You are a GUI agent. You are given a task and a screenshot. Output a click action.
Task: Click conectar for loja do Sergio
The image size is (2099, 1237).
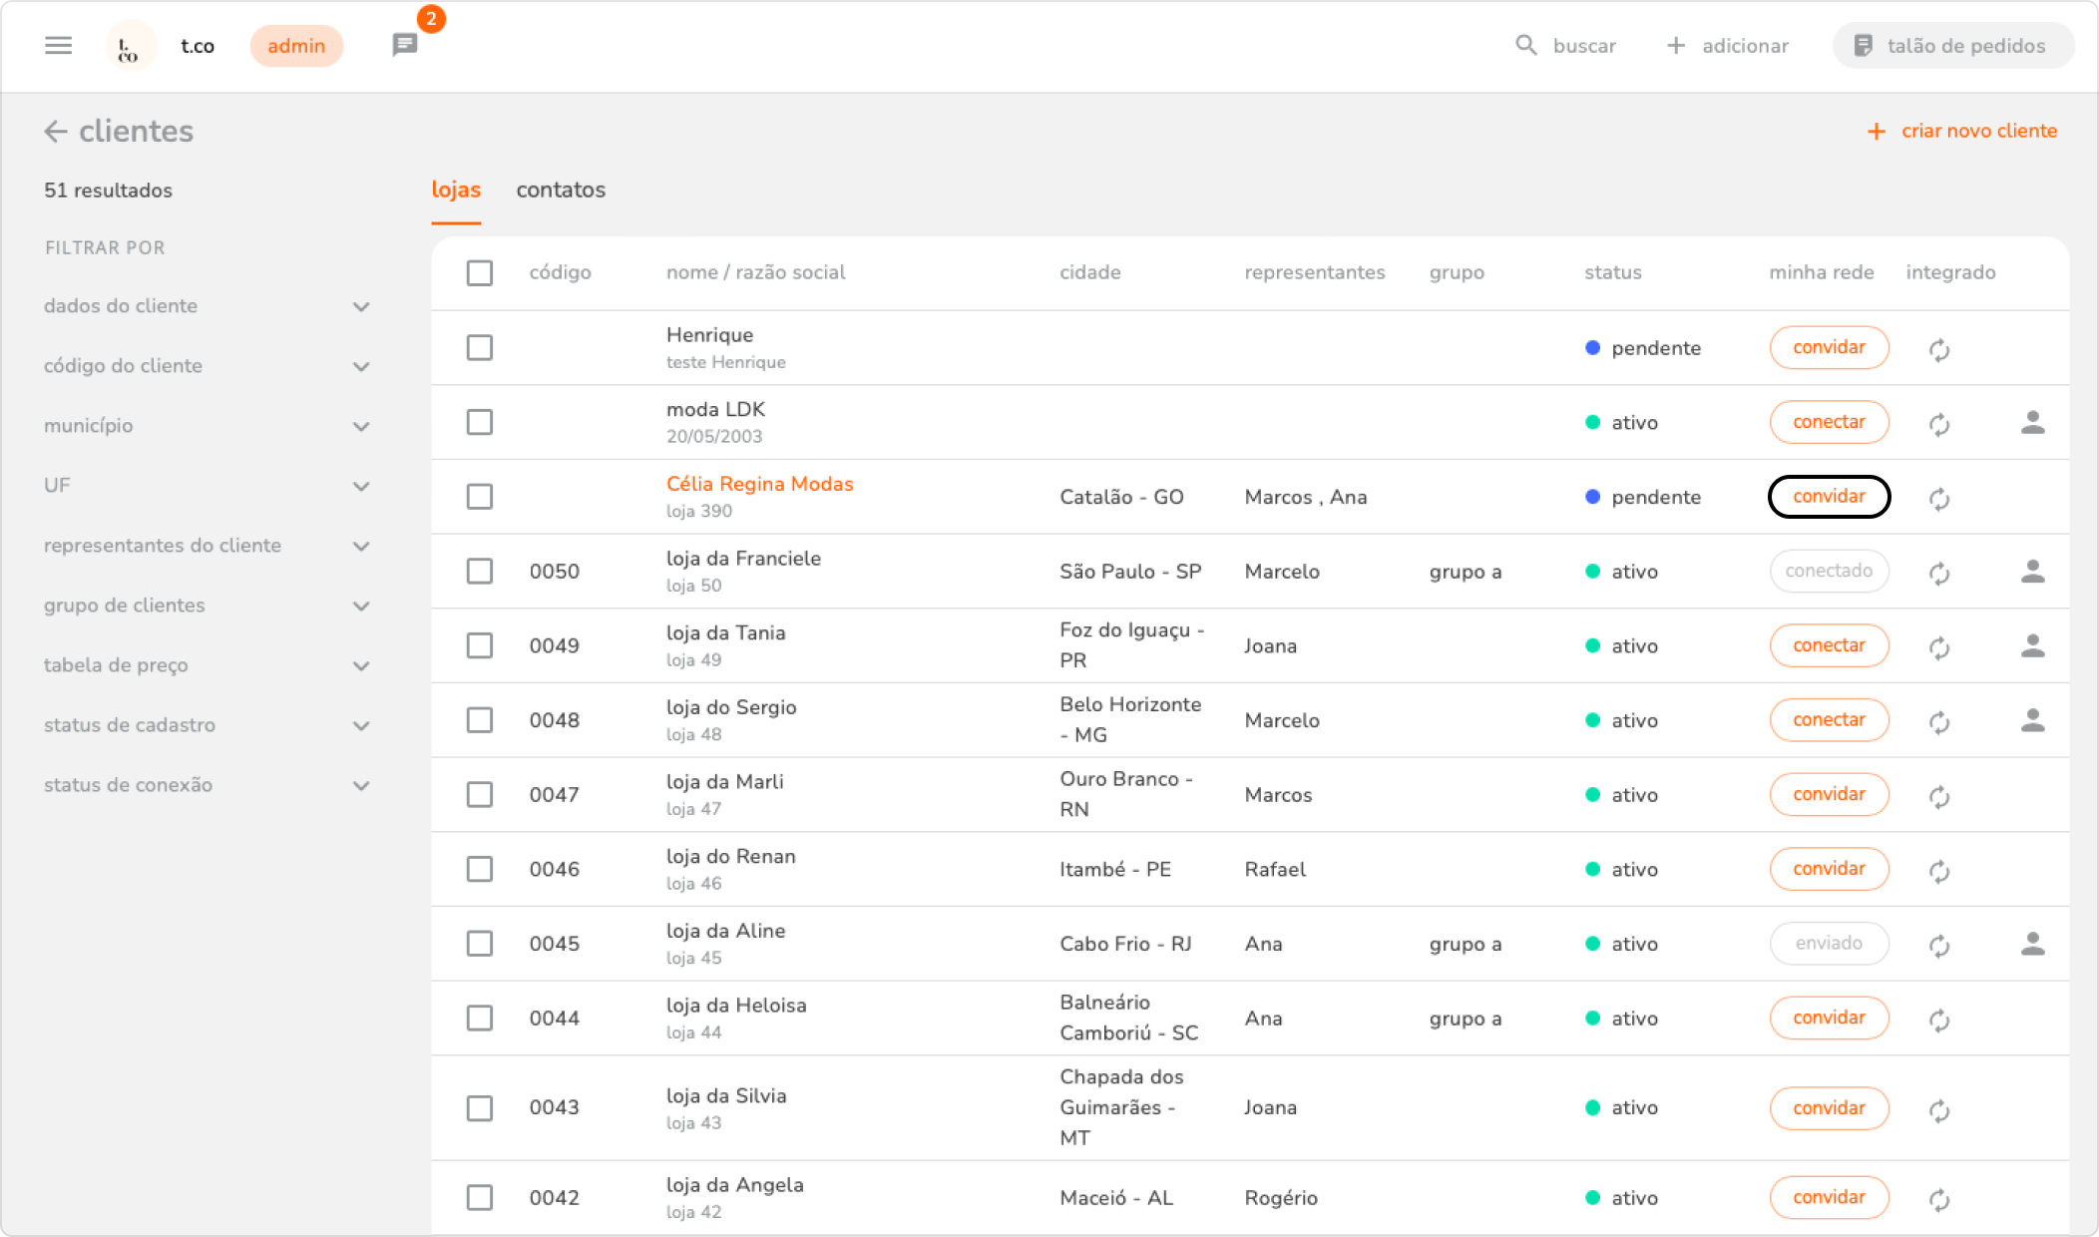[x=1829, y=720]
